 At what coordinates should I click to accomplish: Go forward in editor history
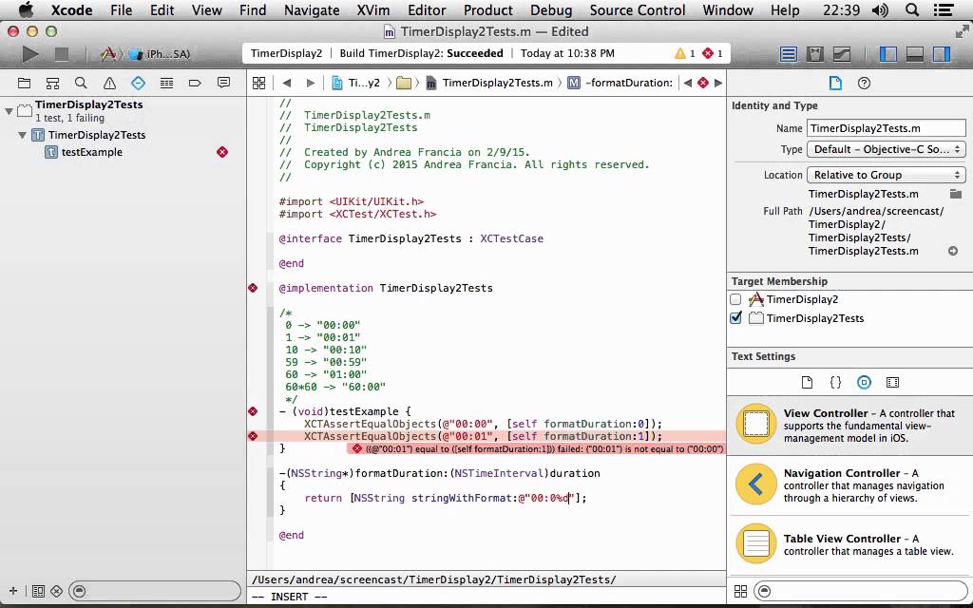coord(311,83)
